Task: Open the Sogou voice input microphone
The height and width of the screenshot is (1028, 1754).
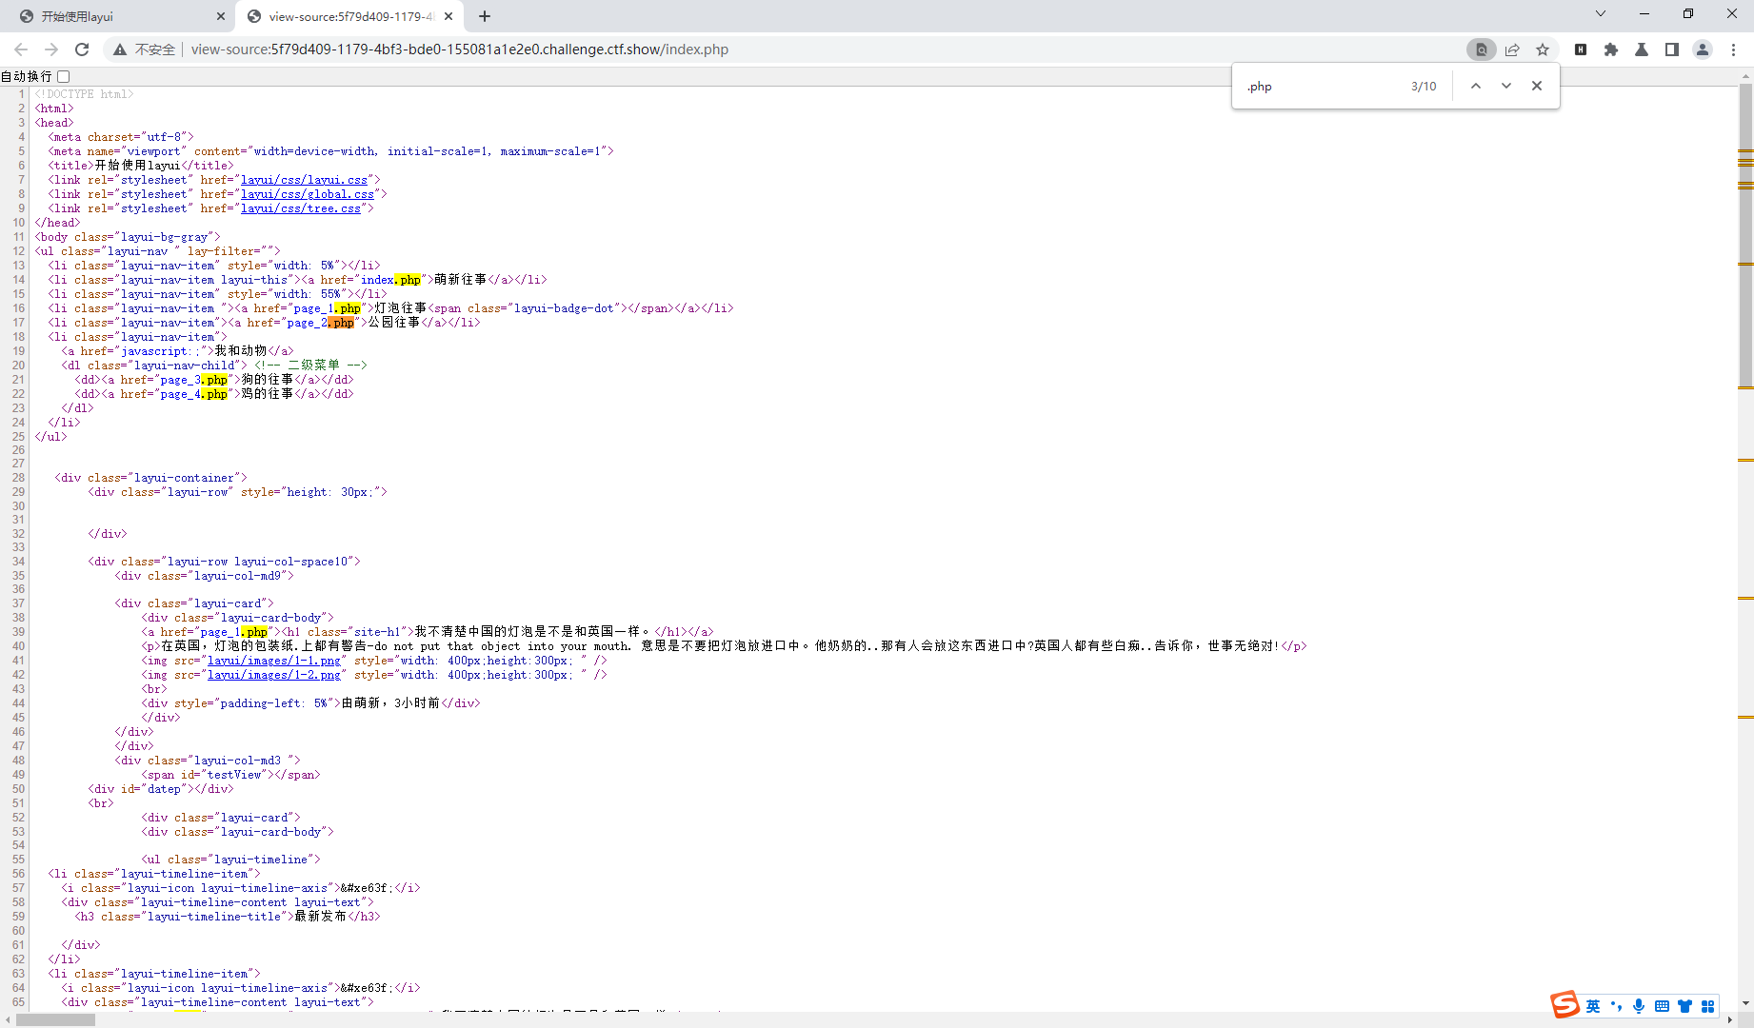Action: pyautogui.click(x=1639, y=1006)
